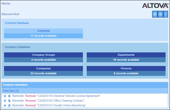The height and width of the screenshot is (110, 170).
Task: Click '17 records available' under Contracts
Action: coord(43,36)
